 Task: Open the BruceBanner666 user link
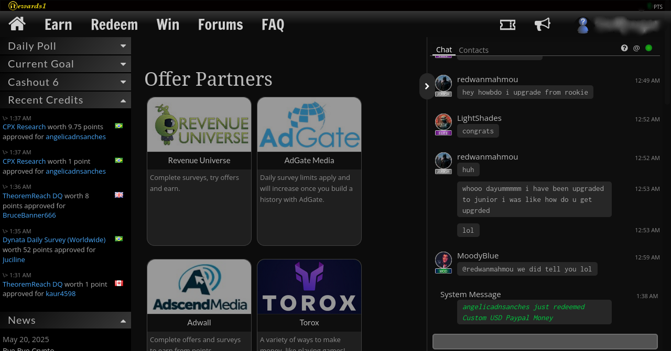pos(29,216)
